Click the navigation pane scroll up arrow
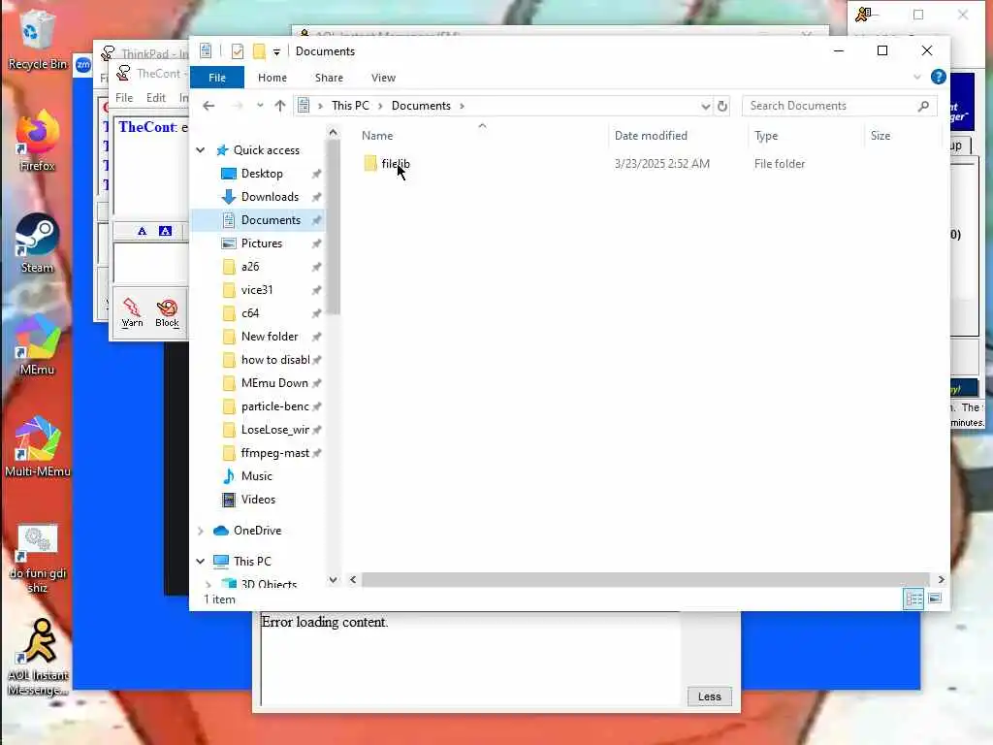993x745 pixels. coord(334,132)
